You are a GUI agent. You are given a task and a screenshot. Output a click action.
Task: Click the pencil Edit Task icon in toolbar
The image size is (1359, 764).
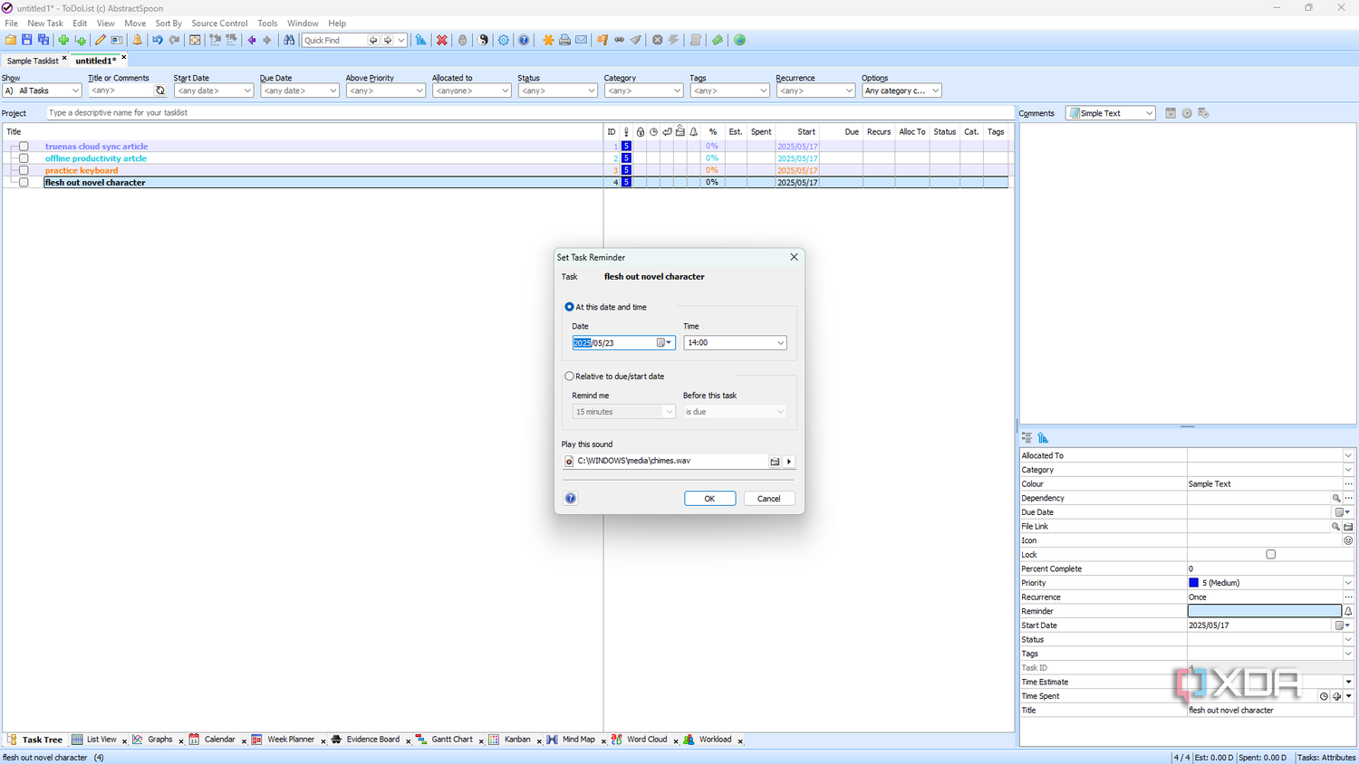coord(101,40)
